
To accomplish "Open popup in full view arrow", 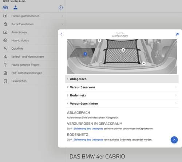I will [177, 34].
